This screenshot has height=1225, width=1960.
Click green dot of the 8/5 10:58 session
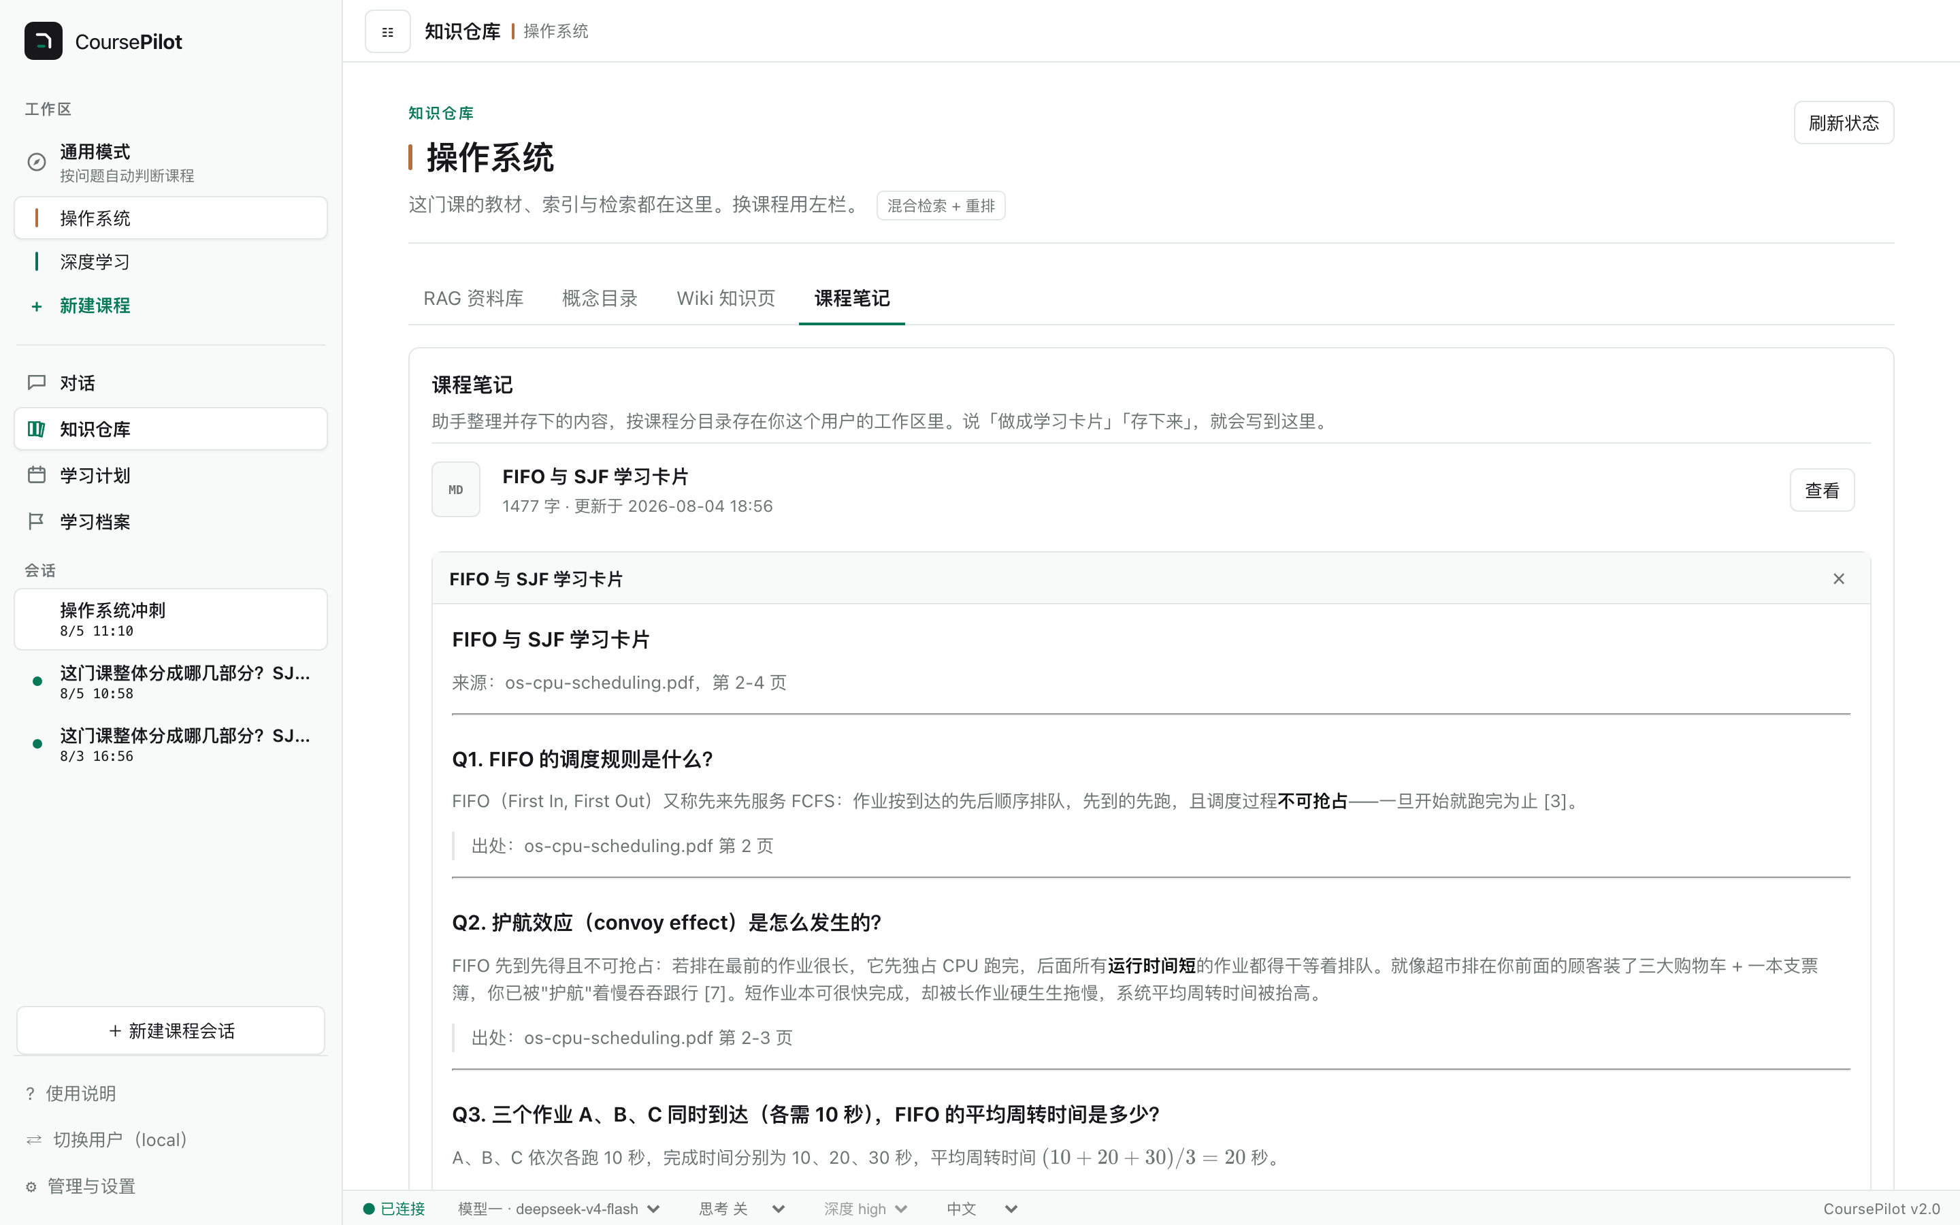tap(37, 681)
